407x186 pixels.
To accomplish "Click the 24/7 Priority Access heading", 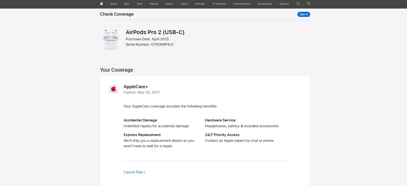I will point(222,135).
